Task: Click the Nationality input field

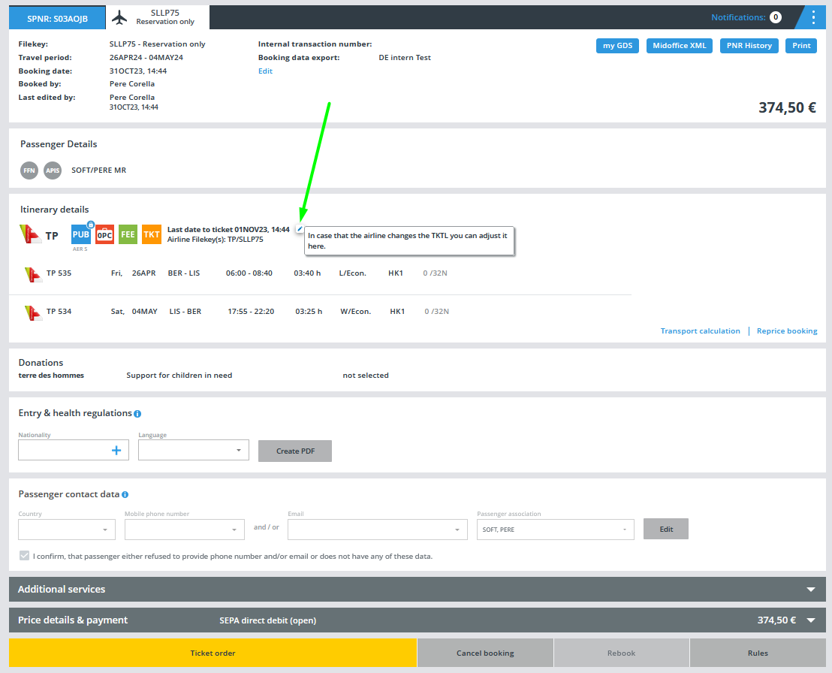Action: click(x=64, y=450)
